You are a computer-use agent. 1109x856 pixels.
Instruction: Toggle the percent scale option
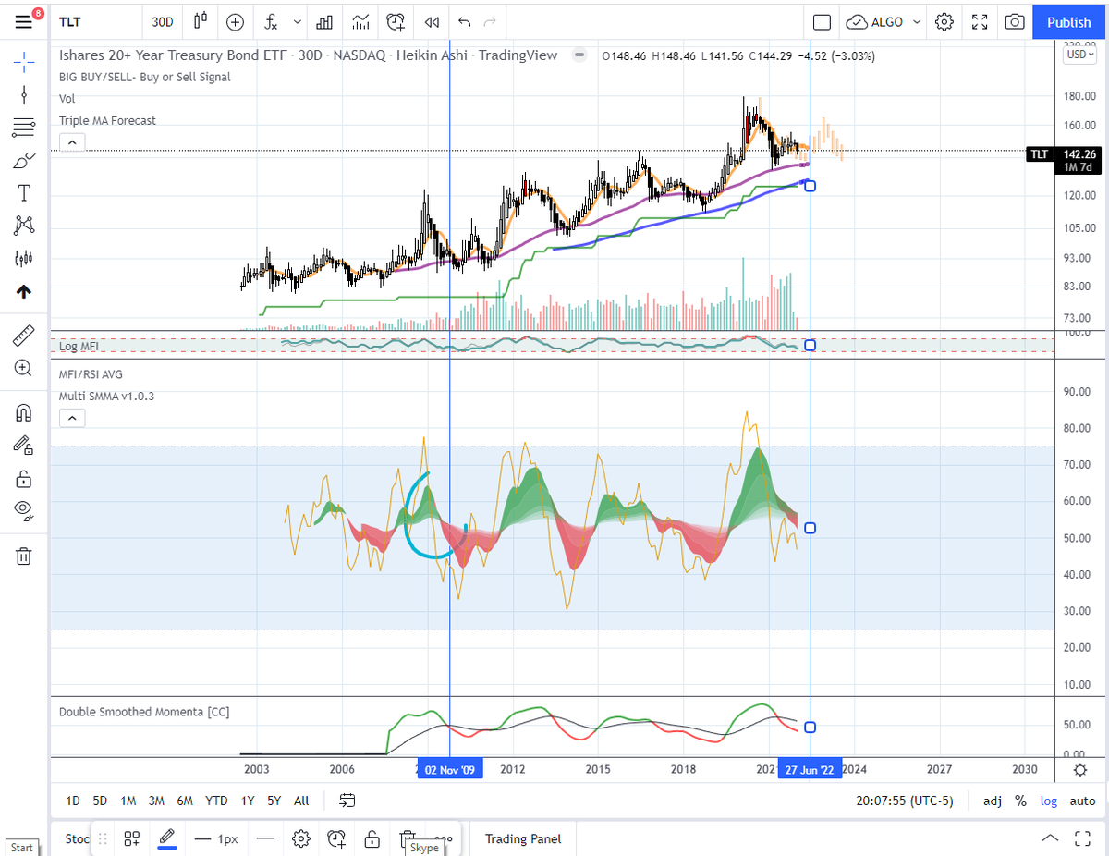(x=1020, y=801)
